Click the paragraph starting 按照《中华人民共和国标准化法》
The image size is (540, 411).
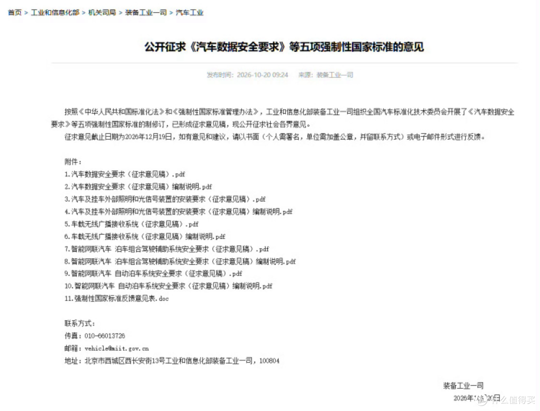pos(282,118)
